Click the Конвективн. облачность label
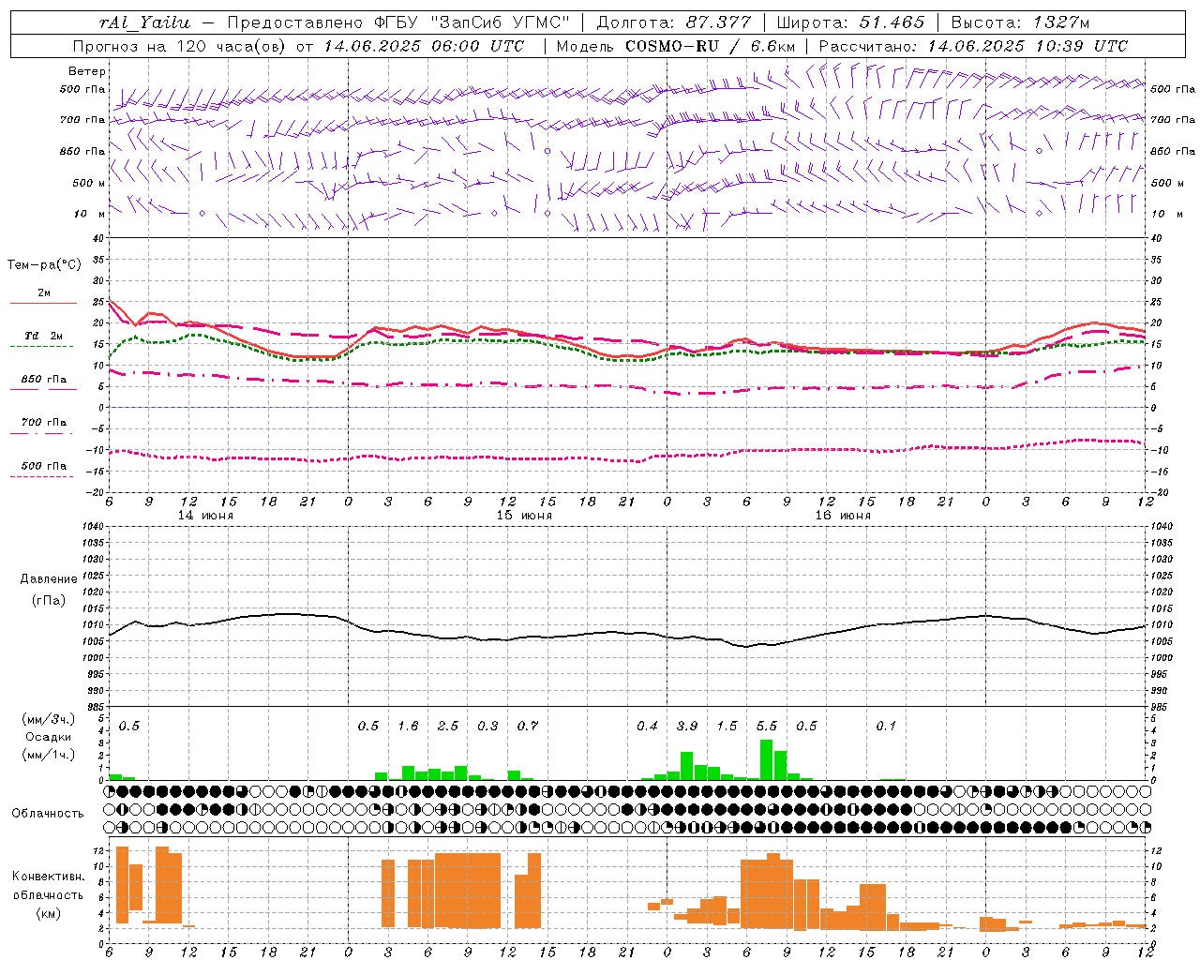The image size is (1200, 960). (48, 886)
